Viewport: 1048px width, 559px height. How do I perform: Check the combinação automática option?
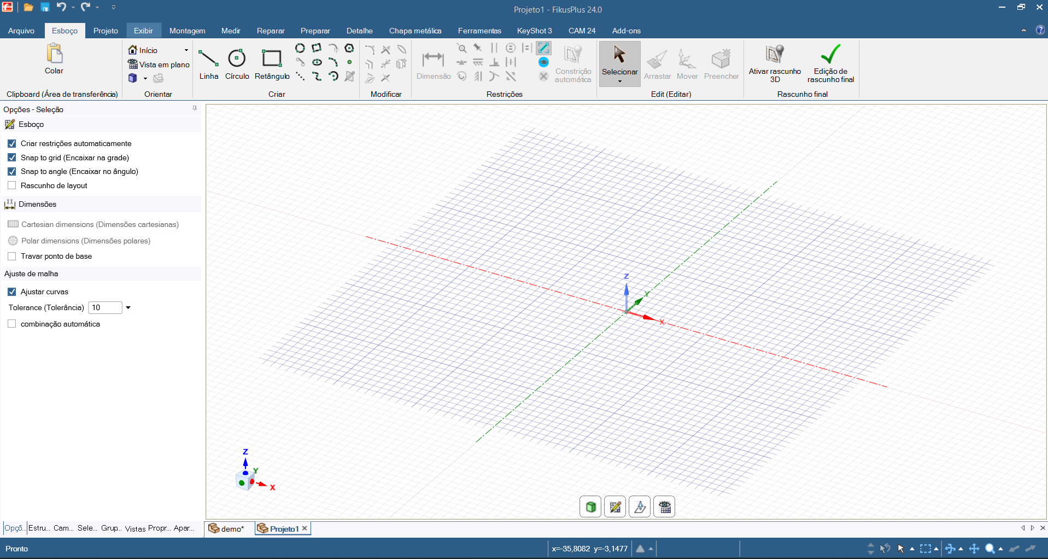pyautogui.click(x=12, y=324)
